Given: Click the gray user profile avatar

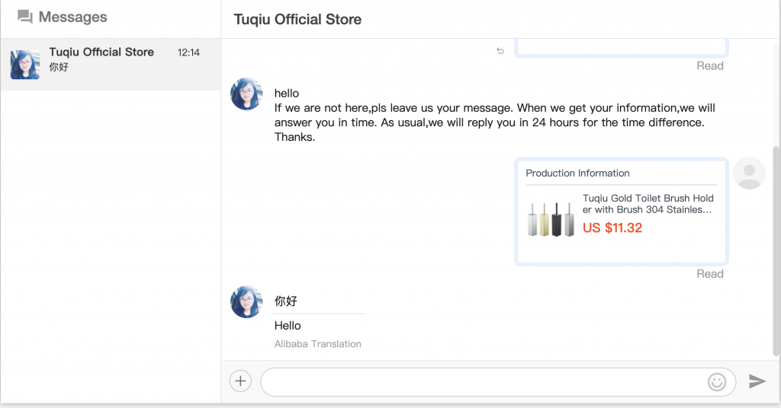Looking at the screenshot, I should (x=749, y=173).
